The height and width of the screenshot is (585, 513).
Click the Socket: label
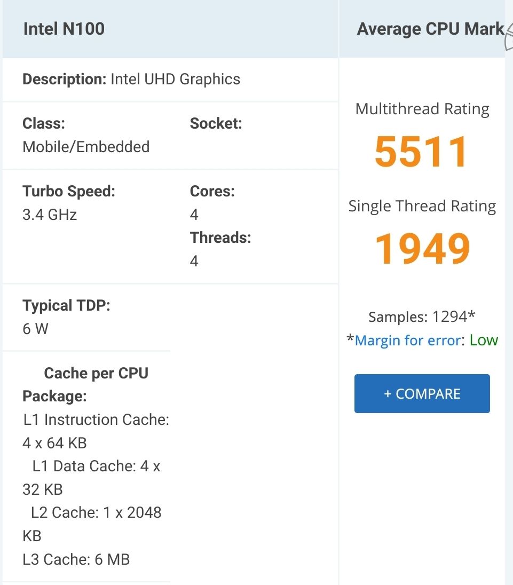216,124
